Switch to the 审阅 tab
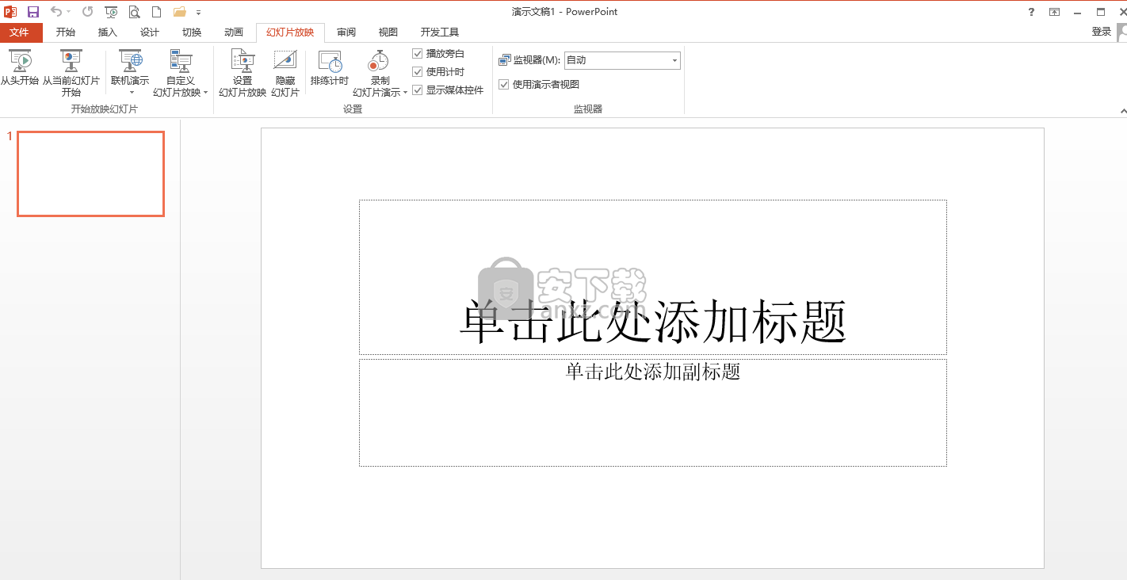The height and width of the screenshot is (580, 1127). [346, 32]
